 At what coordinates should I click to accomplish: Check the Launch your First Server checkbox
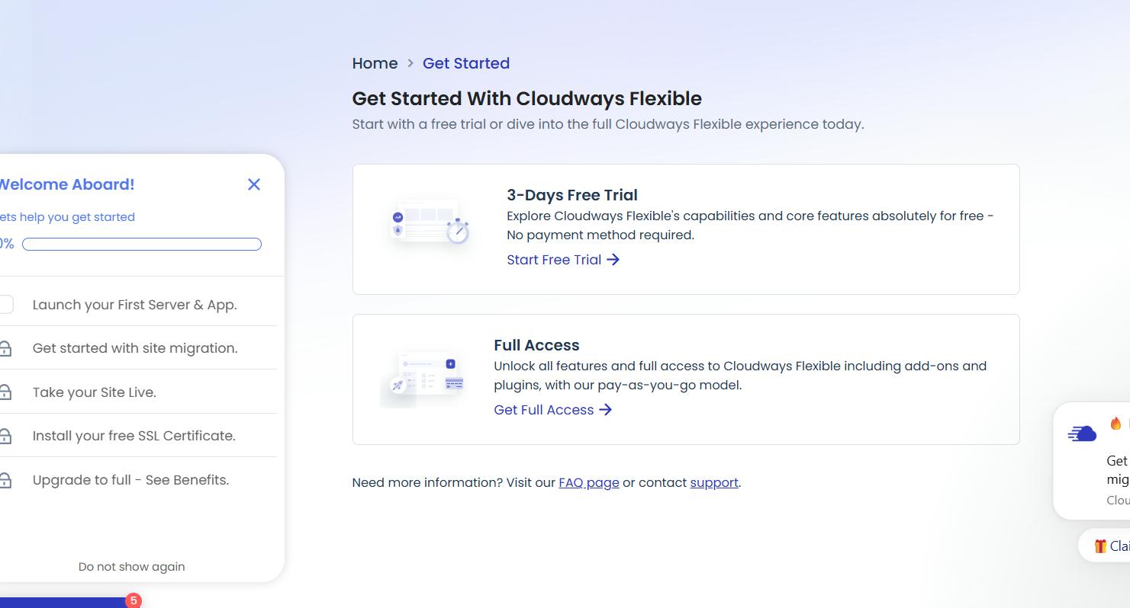[6, 305]
